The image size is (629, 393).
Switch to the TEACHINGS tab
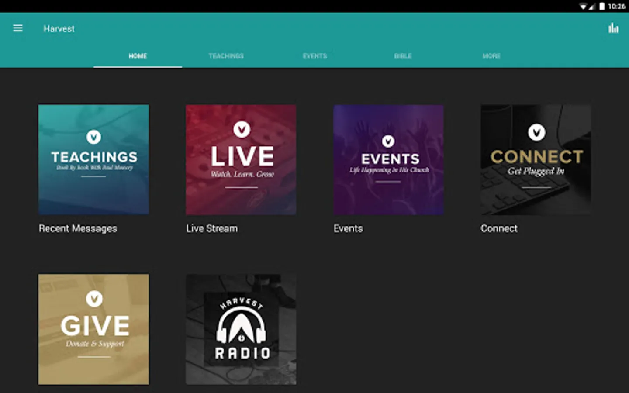point(226,56)
